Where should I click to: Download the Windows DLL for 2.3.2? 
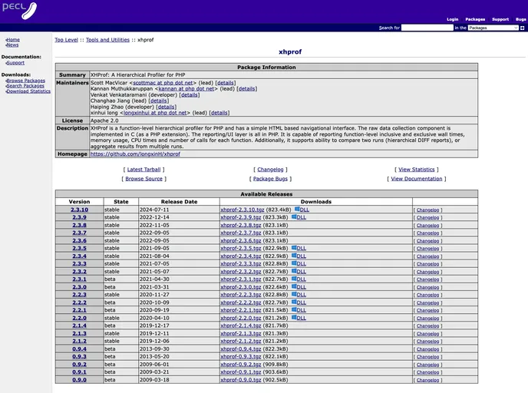pyautogui.click(x=299, y=272)
